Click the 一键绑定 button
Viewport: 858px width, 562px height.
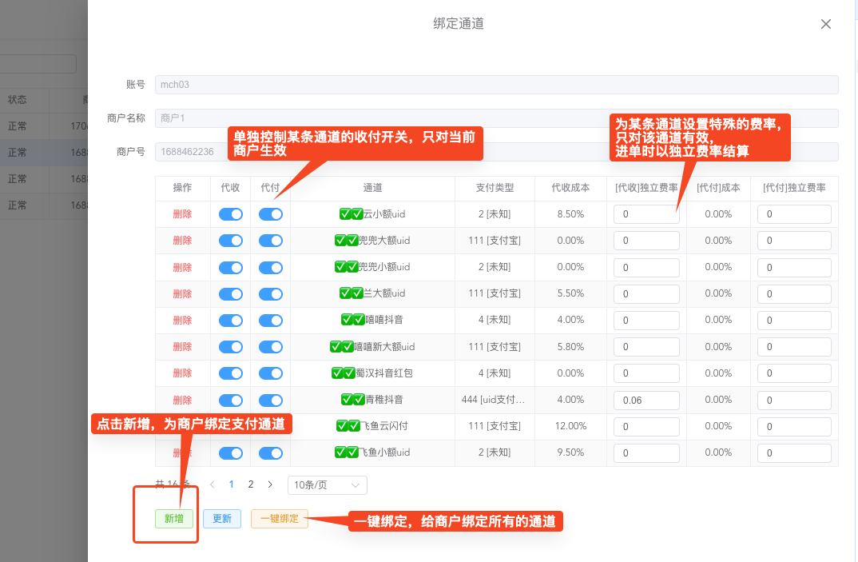coord(279,519)
